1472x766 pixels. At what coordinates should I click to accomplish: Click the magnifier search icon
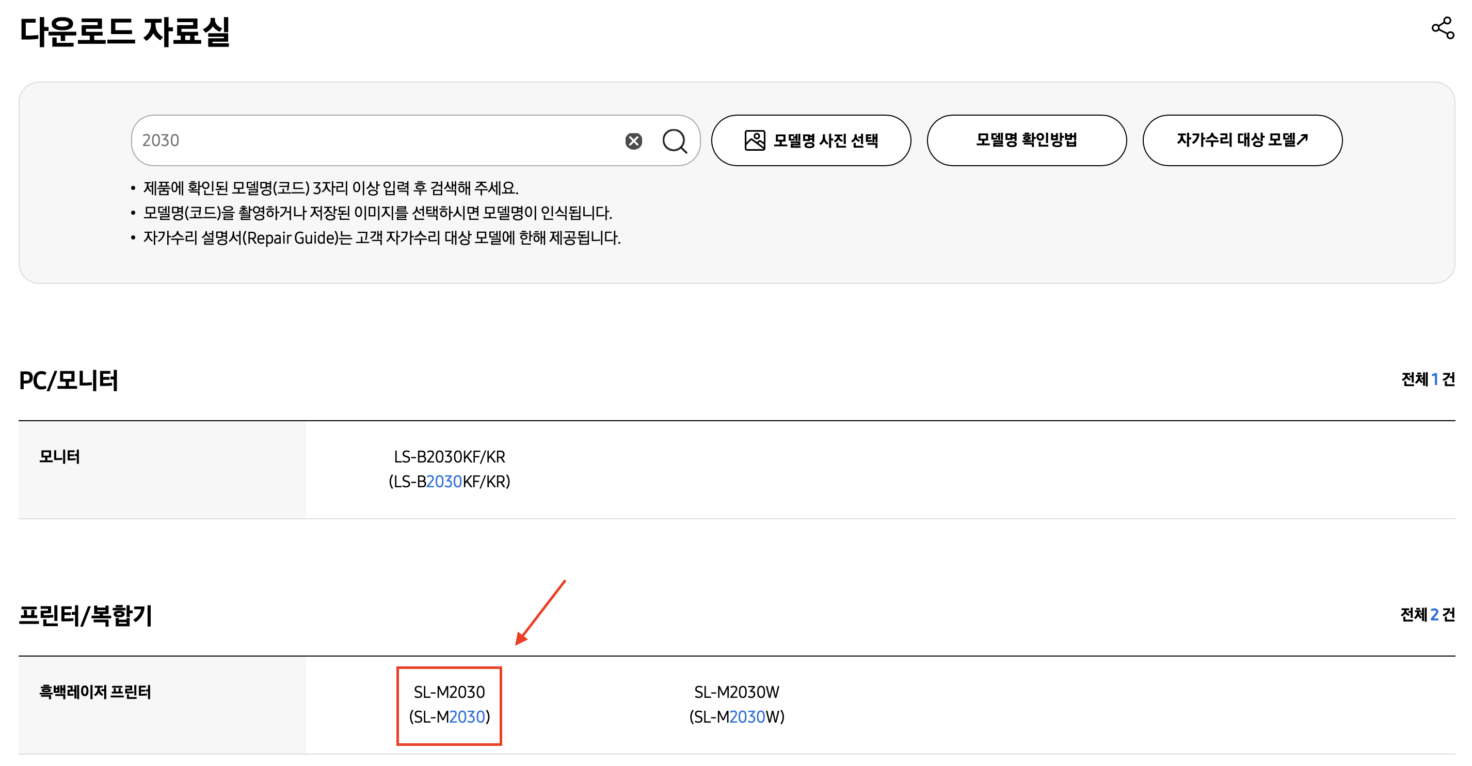[x=674, y=140]
